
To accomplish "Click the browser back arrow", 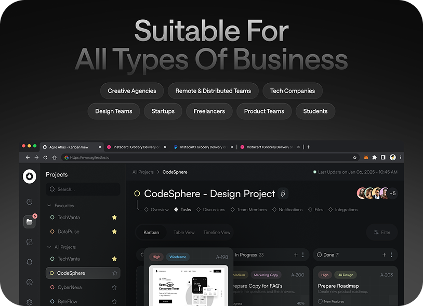I will pos(28,158).
